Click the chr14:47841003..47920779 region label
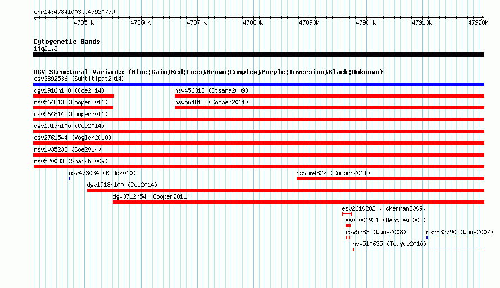500x288 pixels. click(74, 12)
